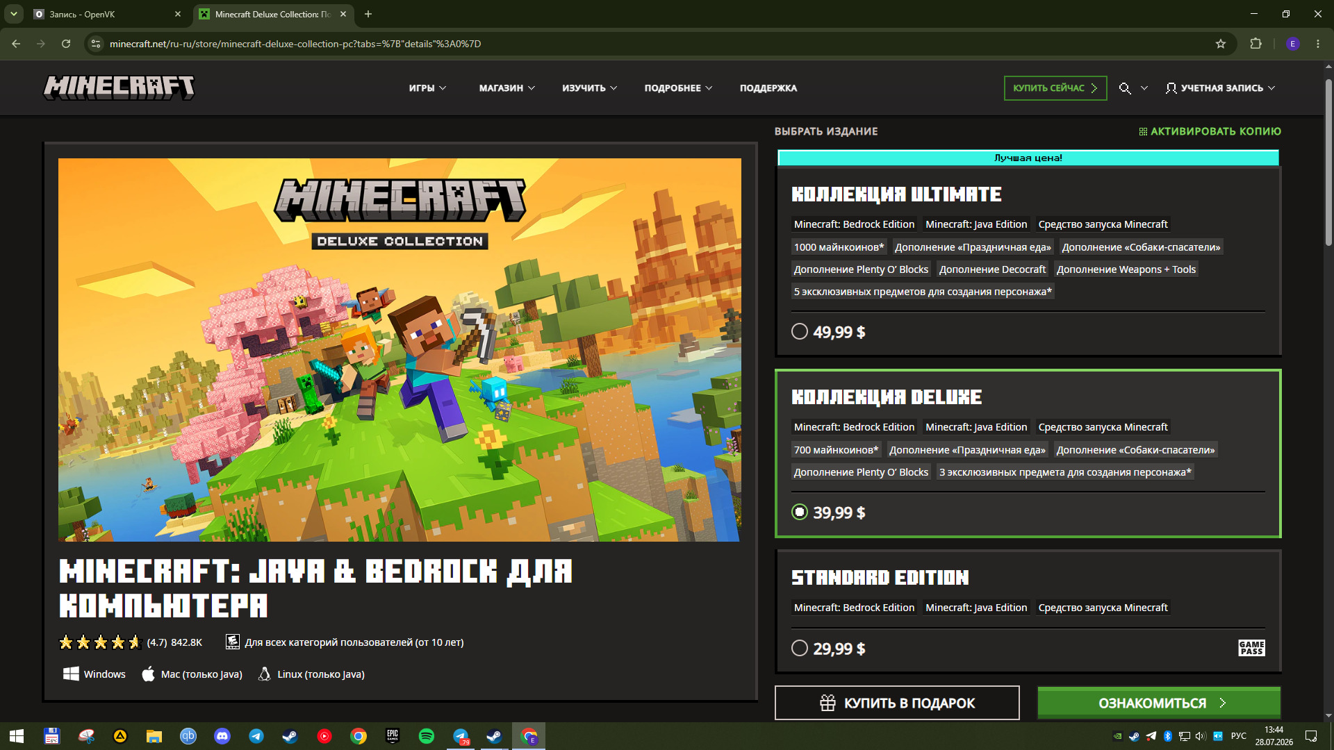Bookmark this page with the star icon
The image size is (1334, 750).
(1221, 44)
